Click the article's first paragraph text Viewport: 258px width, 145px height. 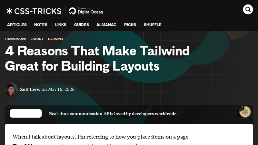101,137
